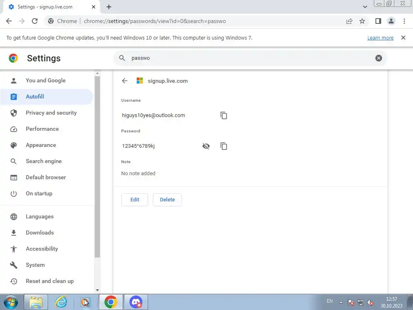413x310 pixels.
Task: Clear the settings search field
Action: [x=378, y=58]
